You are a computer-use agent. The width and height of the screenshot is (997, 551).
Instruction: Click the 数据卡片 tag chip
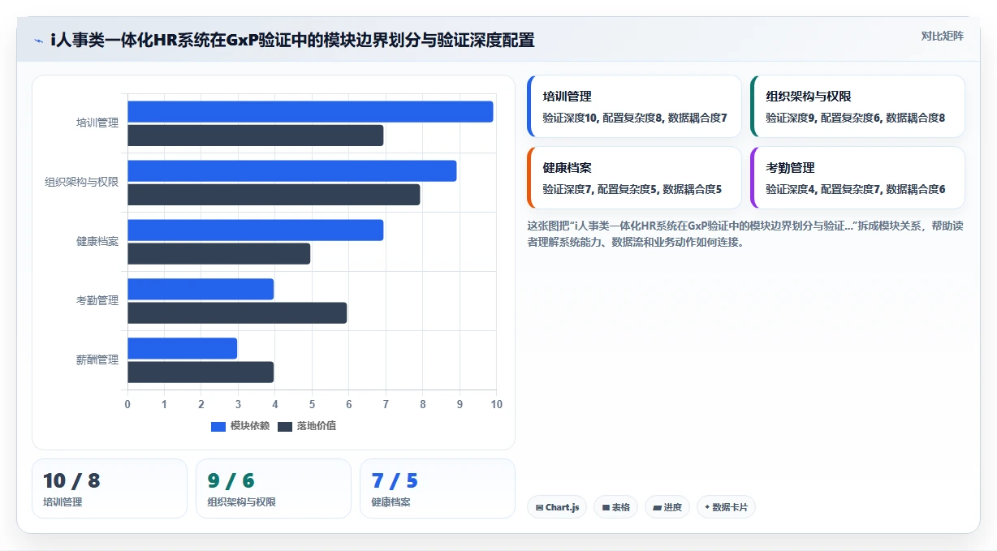(x=726, y=507)
